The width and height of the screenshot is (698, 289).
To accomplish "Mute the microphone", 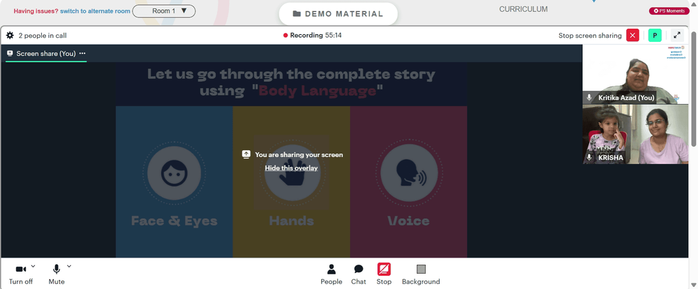I will tap(57, 274).
